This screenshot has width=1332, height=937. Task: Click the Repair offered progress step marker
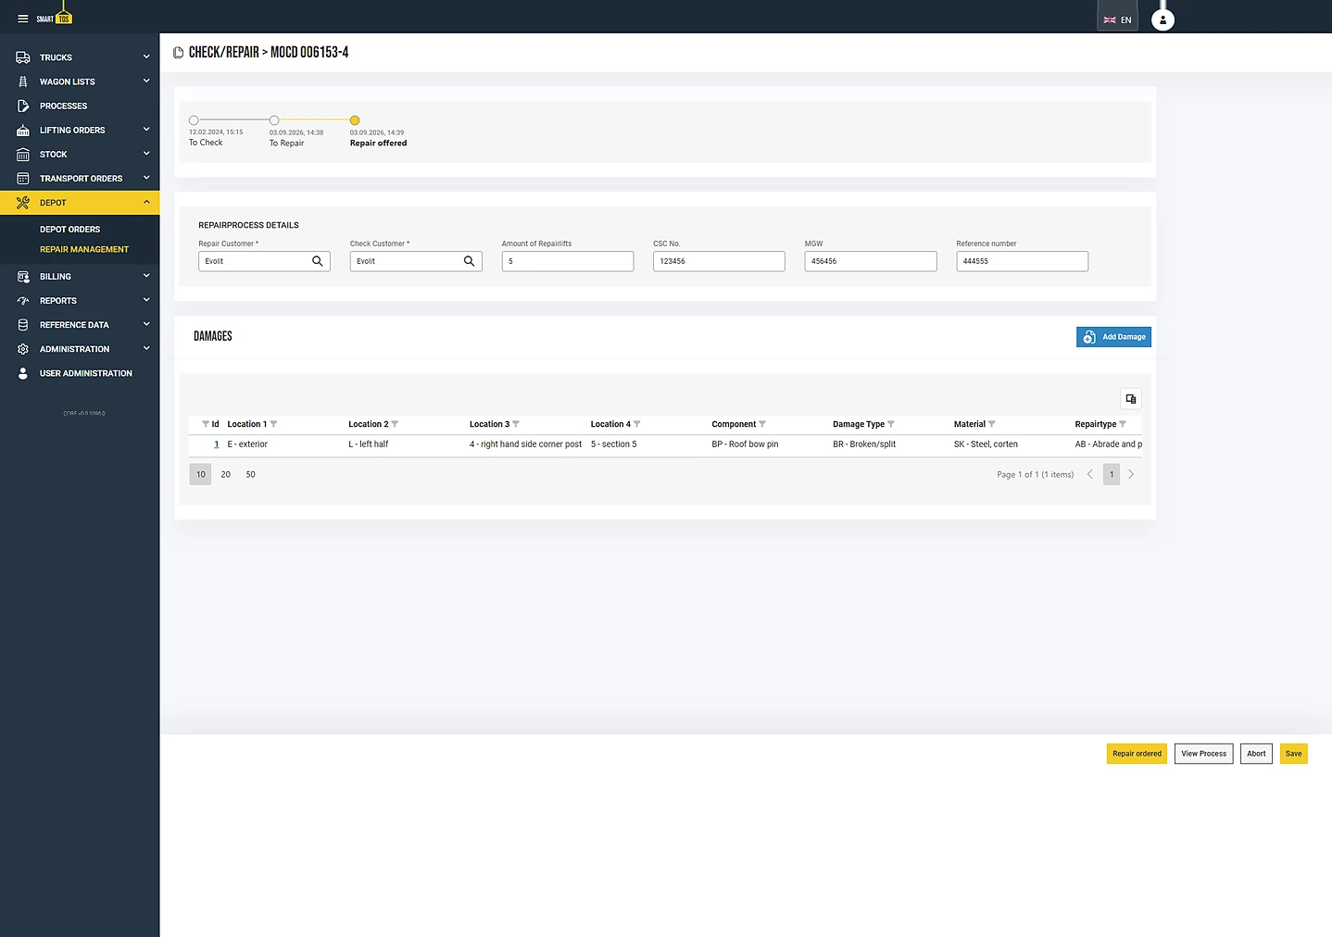[x=355, y=120]
